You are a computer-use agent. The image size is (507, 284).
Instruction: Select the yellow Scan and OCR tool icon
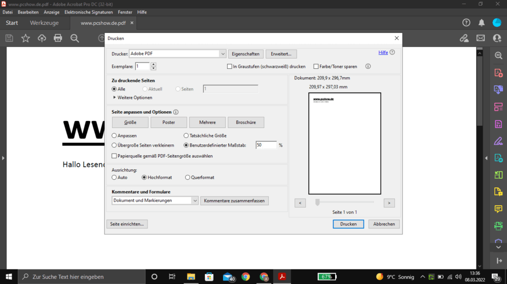(498, 192)
